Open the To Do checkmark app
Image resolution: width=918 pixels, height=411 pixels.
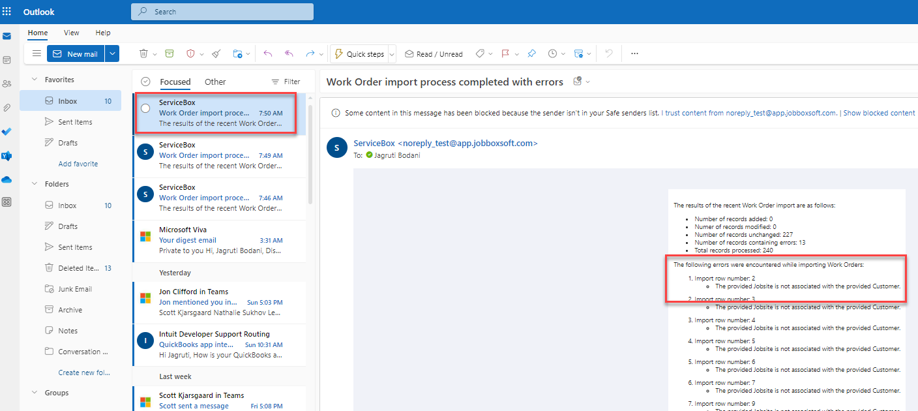(x=7, y=131)
